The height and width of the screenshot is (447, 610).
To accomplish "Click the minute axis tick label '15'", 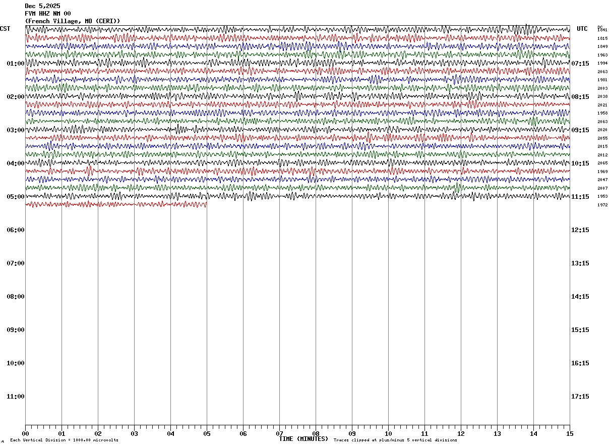I will [570, 434].
